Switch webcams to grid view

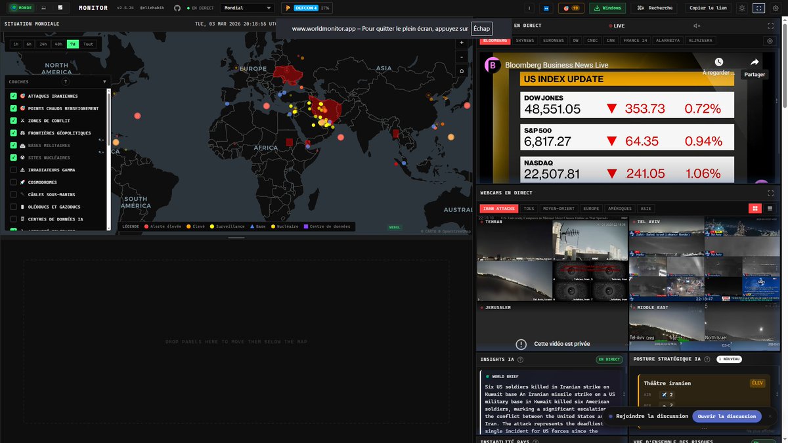(755, 208)
